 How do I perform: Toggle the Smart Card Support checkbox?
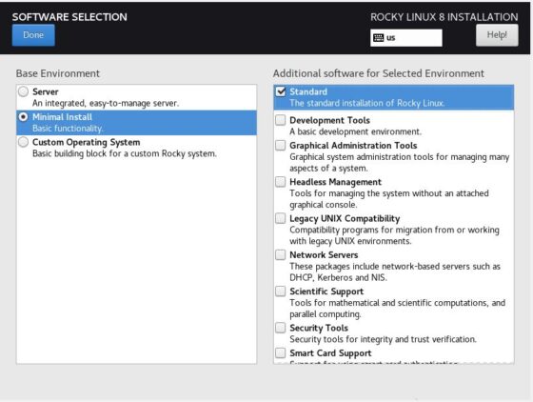(x=281, y=352)
